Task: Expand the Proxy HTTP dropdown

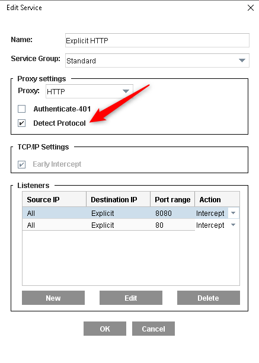Action: click(126, 91)
